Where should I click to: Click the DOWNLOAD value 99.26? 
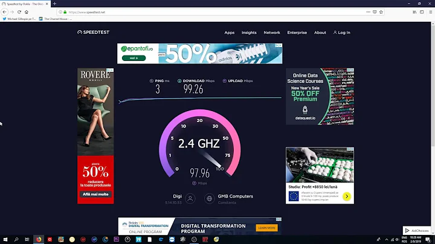[x=193, y=89]
